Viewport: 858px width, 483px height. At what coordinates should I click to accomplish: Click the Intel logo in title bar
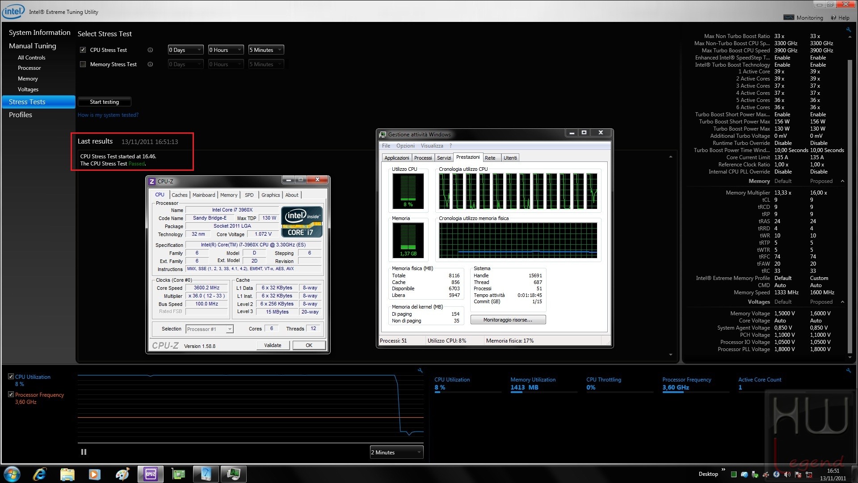pos(13,12)
